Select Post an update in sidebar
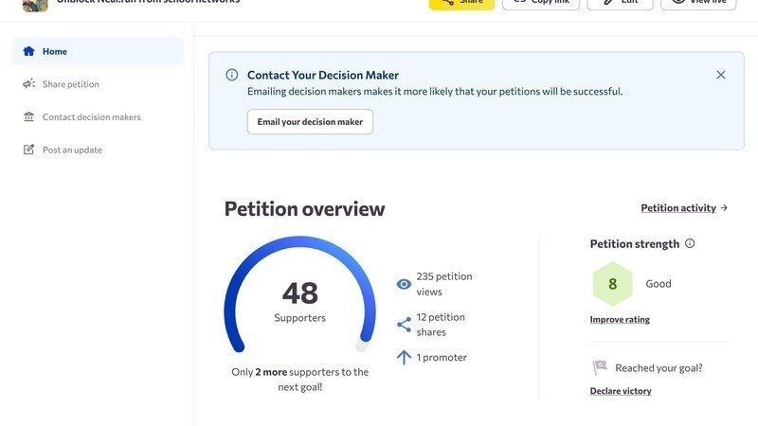Viewport: 758px width, 426px height. click(72, 150)
